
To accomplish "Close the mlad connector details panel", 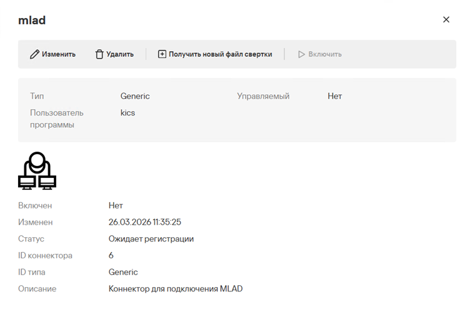I will 446,19.
